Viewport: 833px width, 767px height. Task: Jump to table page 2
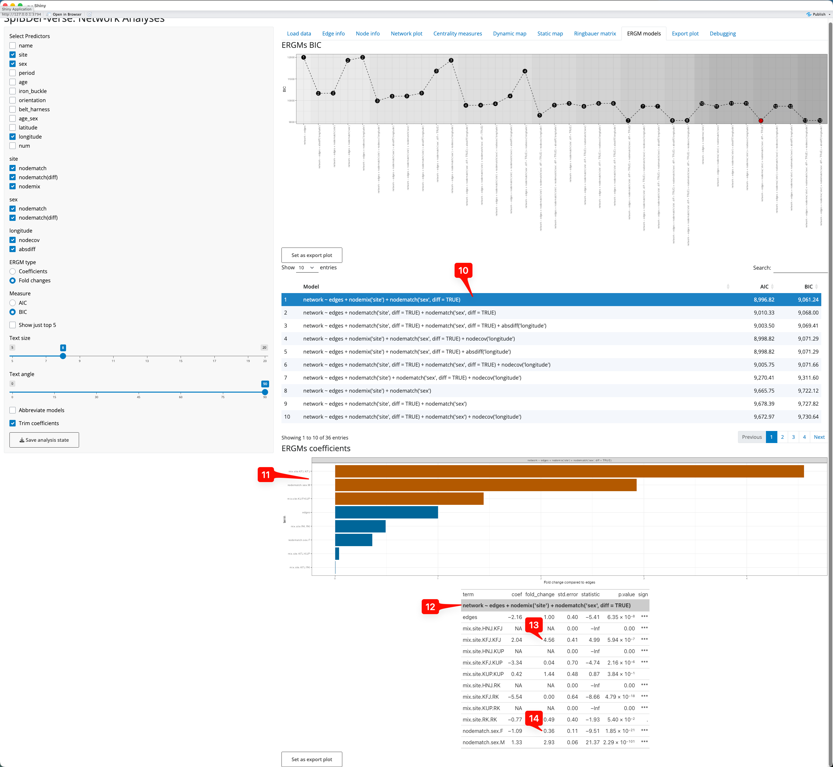point(782,437)
